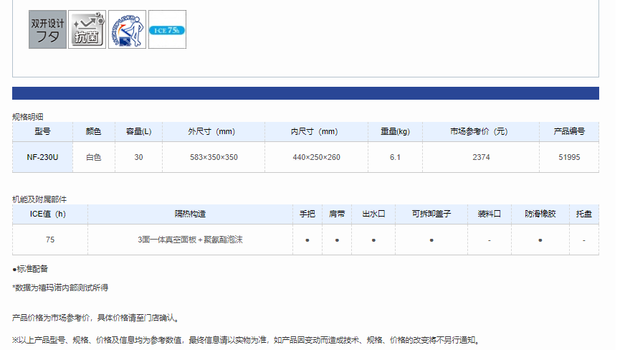Click the dot under 可拆卸盖子
625x350 pixels.
431,240
